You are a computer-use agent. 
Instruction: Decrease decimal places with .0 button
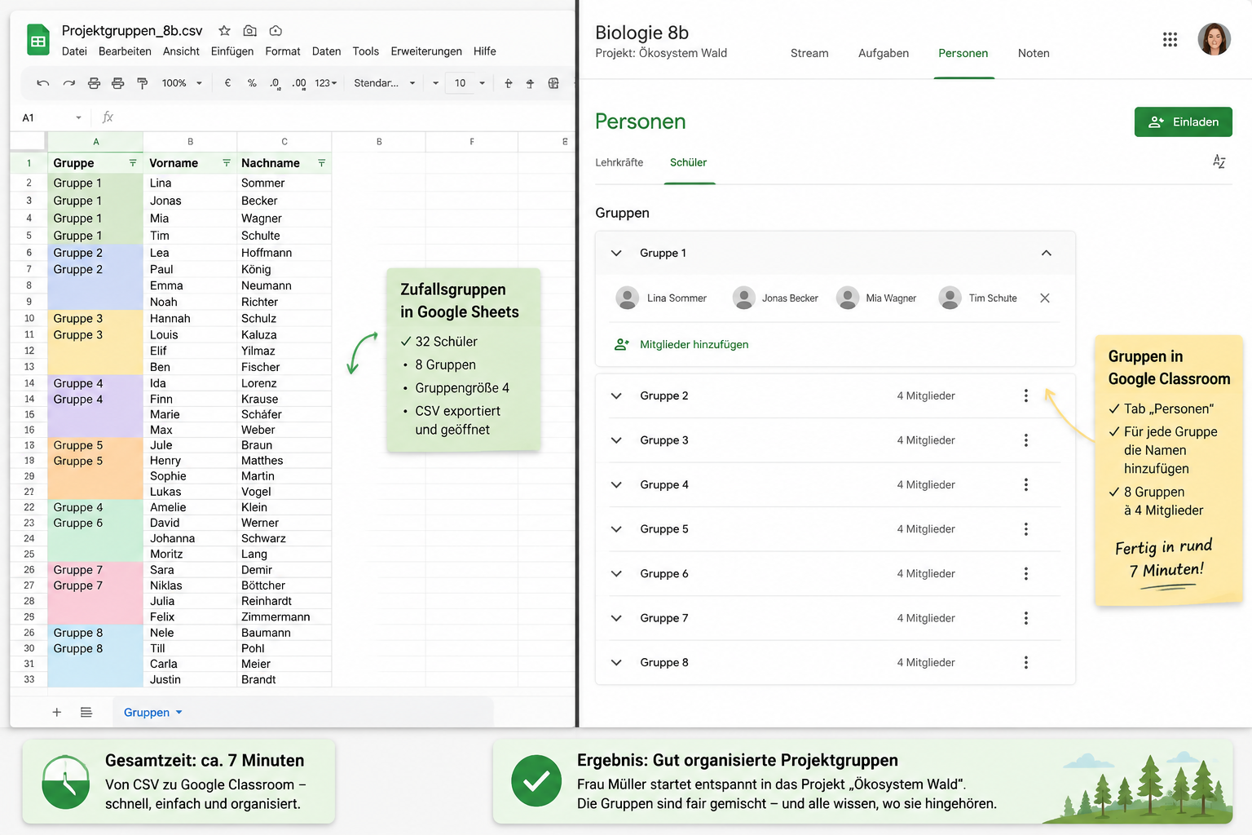coord(275,83)
